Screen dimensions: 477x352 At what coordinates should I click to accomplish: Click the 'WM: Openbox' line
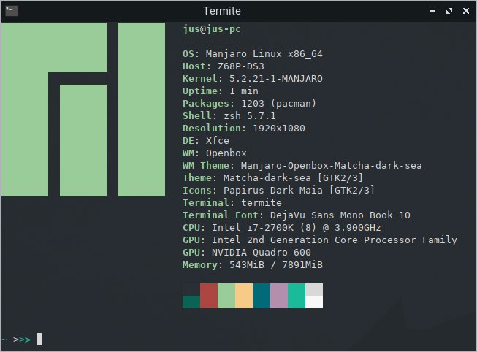click(x=215, y=153)
